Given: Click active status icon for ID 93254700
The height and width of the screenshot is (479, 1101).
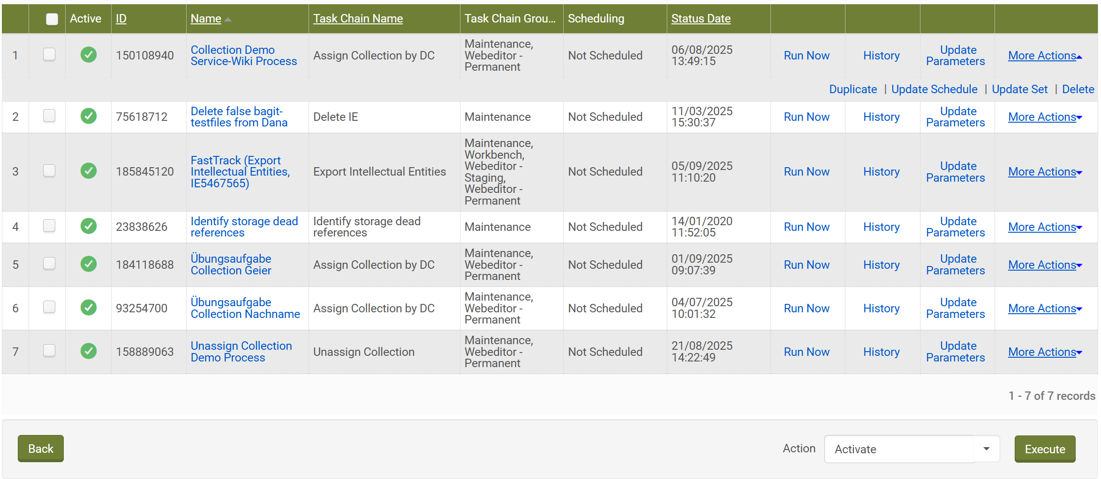Looking at the screenshot, I should pos(88,308).
